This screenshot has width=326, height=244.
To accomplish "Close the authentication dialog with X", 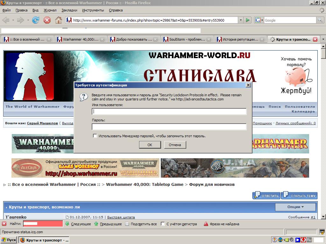I will (x=248, y=85).
